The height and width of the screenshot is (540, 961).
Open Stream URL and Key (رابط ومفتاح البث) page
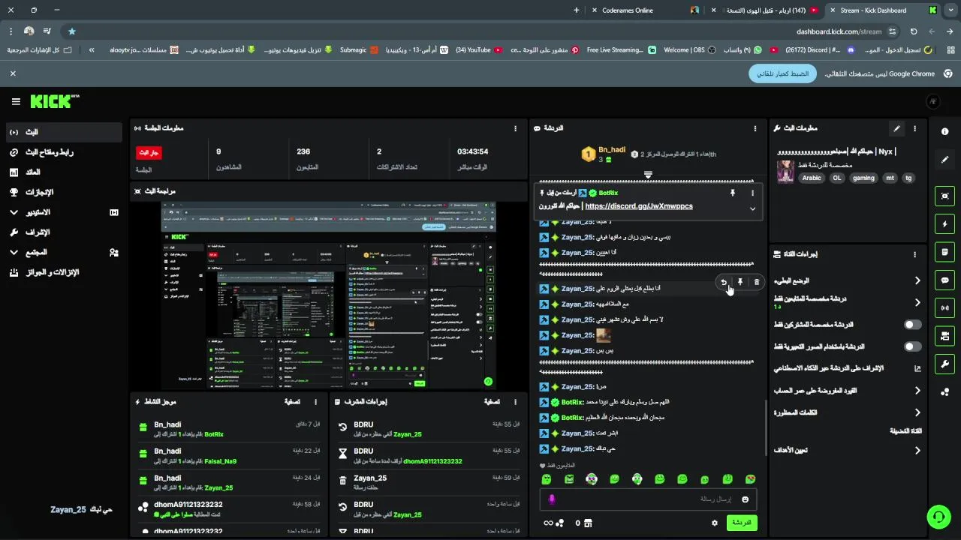pos(63,152)
